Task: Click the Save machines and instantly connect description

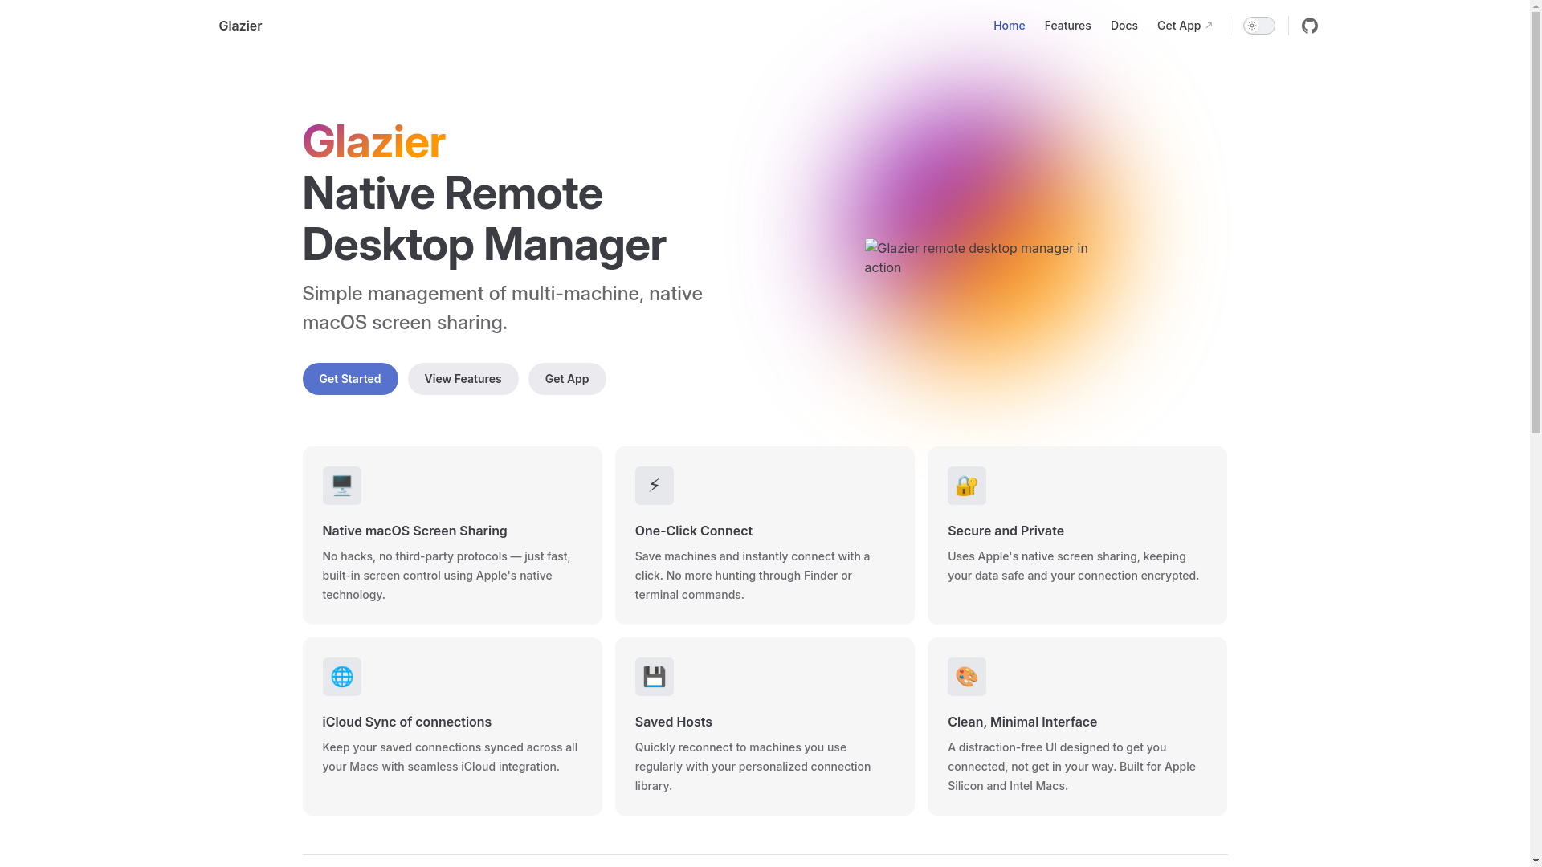Action: coord(753,575)
